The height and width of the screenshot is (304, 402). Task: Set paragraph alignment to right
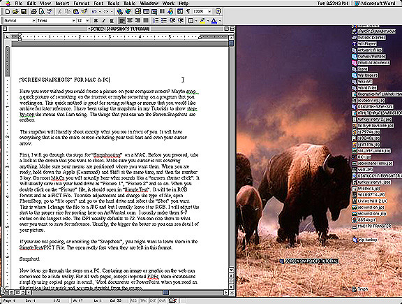(138, 20)
